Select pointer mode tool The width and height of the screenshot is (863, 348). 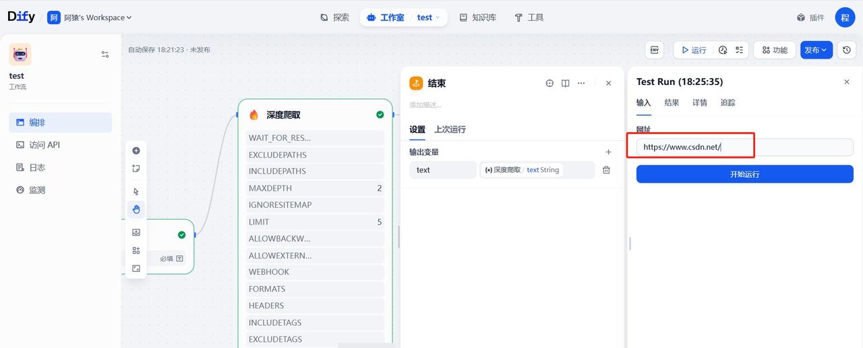(136, 192)
